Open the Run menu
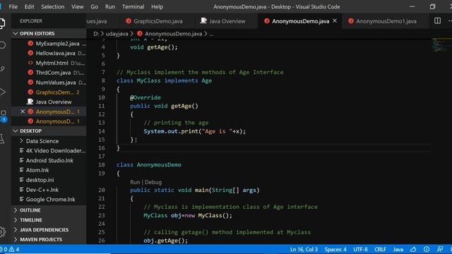Image resolution: width=452 pixels, height=254 pixels. pos(110,6)
